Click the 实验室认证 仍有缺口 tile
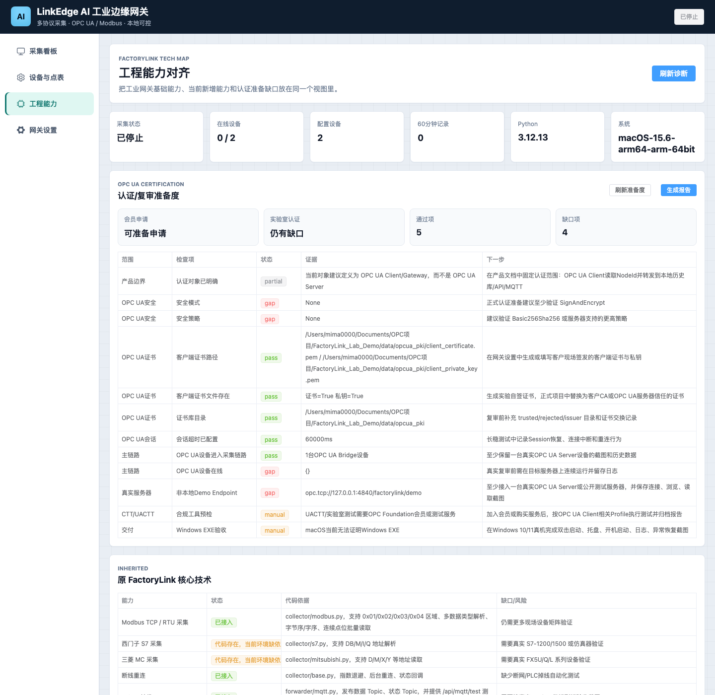This screenshot has height=695, width=715. pyautogui.click(x=334, y=227)
